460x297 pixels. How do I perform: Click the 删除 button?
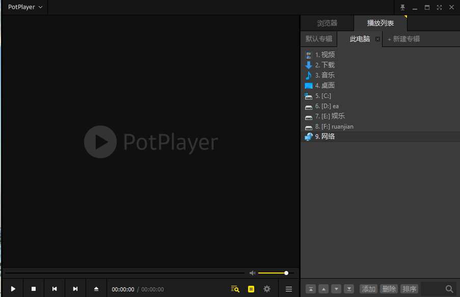click(389, 289)
